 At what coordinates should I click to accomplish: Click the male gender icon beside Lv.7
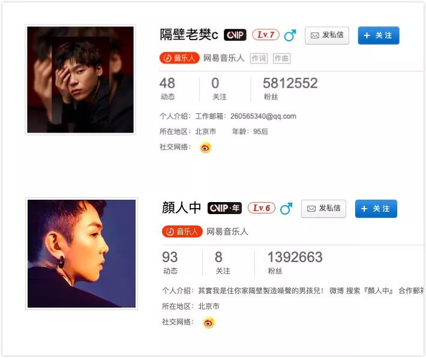coord(290,35)
